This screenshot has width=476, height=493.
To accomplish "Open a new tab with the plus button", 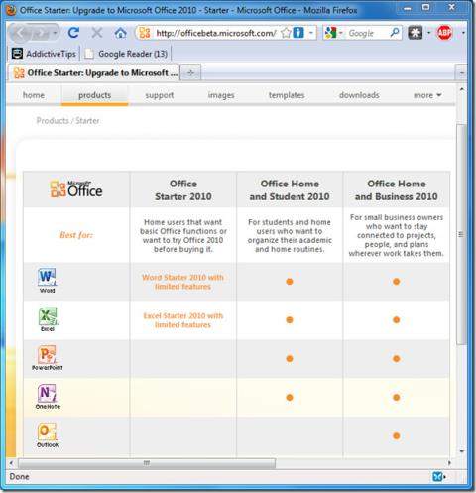I will (190, 72).
